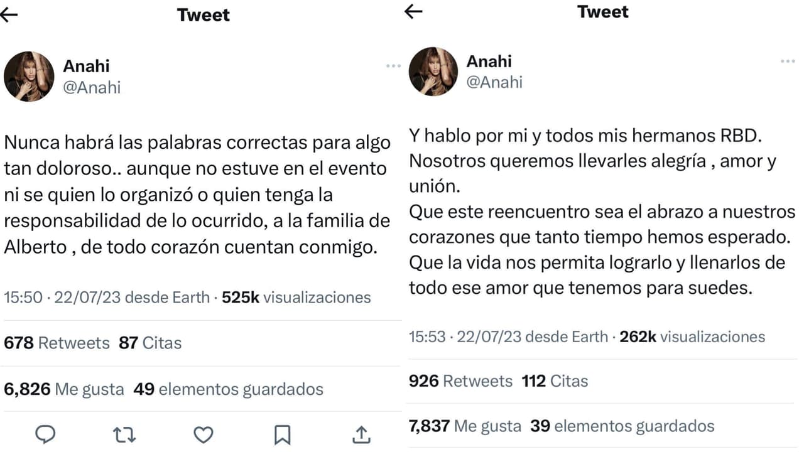
Task: Open the three-dot options menu on the right tweet
Action: tap(786, 61)
